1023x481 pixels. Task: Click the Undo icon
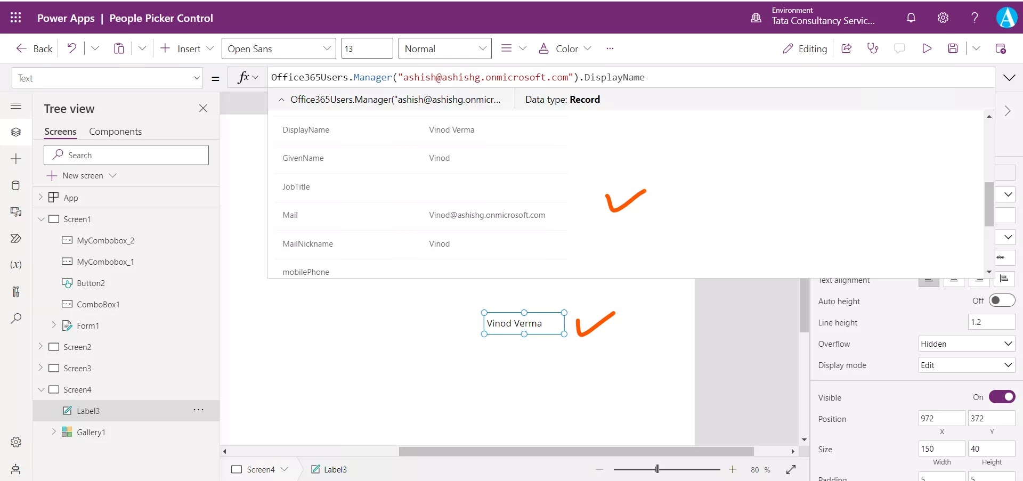[x=72, y=48]
